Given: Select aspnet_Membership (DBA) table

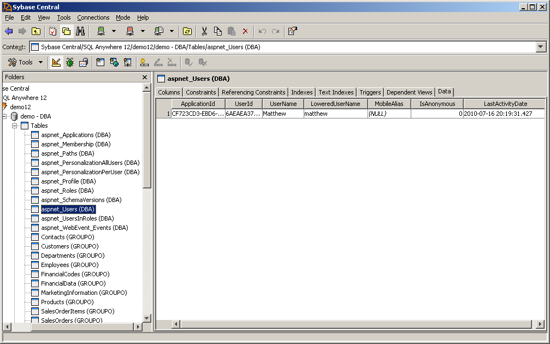Looking at the screenshot, I should [x=75, y=144].
